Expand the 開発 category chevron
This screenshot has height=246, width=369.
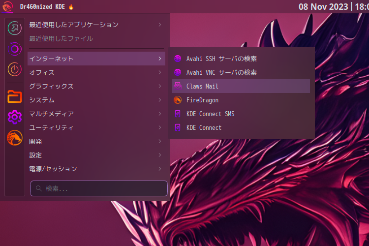pos(160,141)
